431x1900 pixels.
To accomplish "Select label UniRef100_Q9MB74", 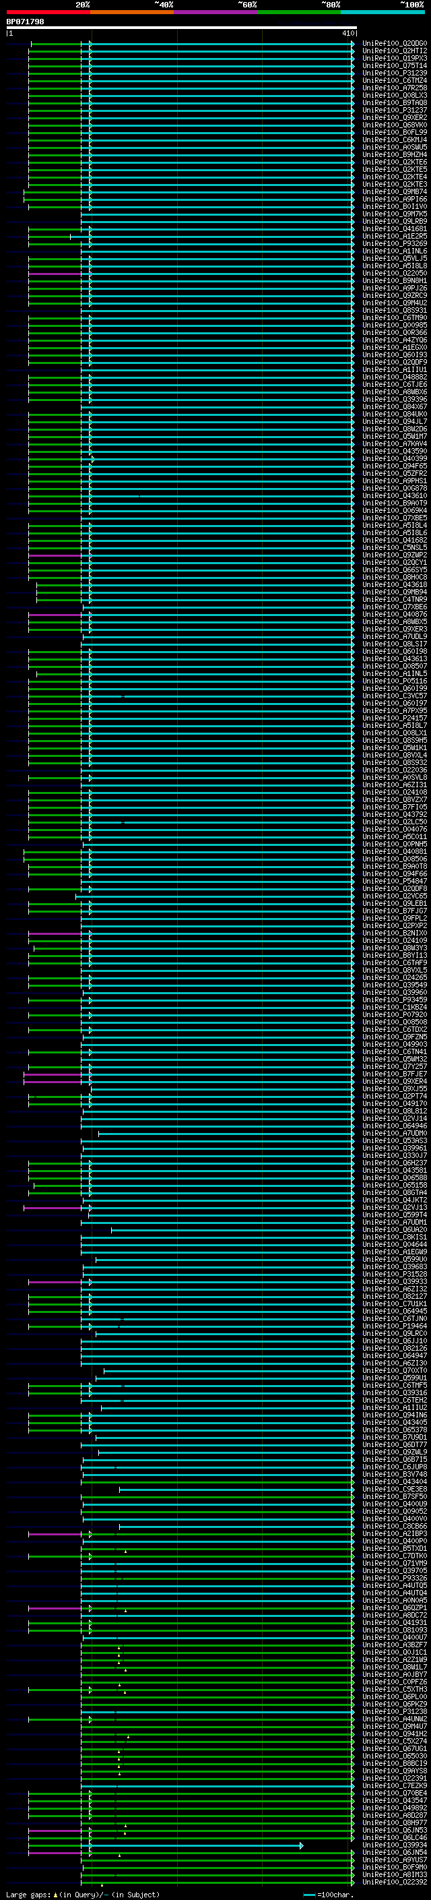I will [395, 192].
